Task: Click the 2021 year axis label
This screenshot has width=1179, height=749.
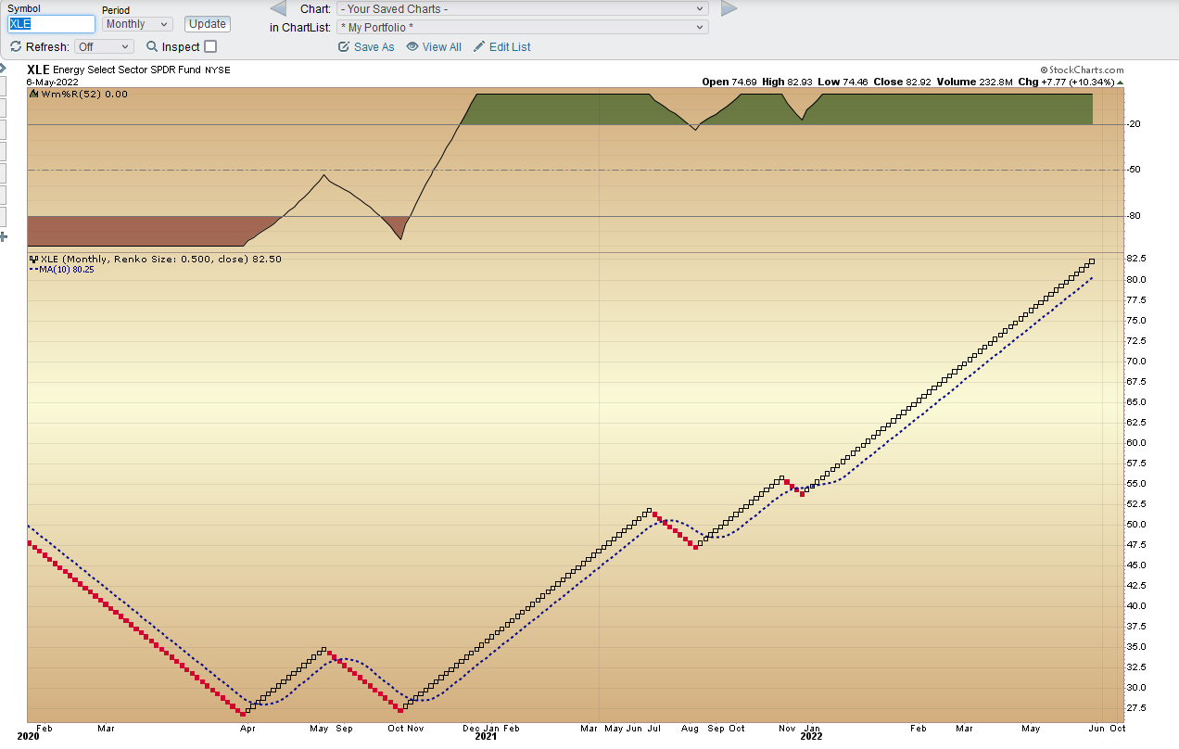Action: tap(486, 736)
